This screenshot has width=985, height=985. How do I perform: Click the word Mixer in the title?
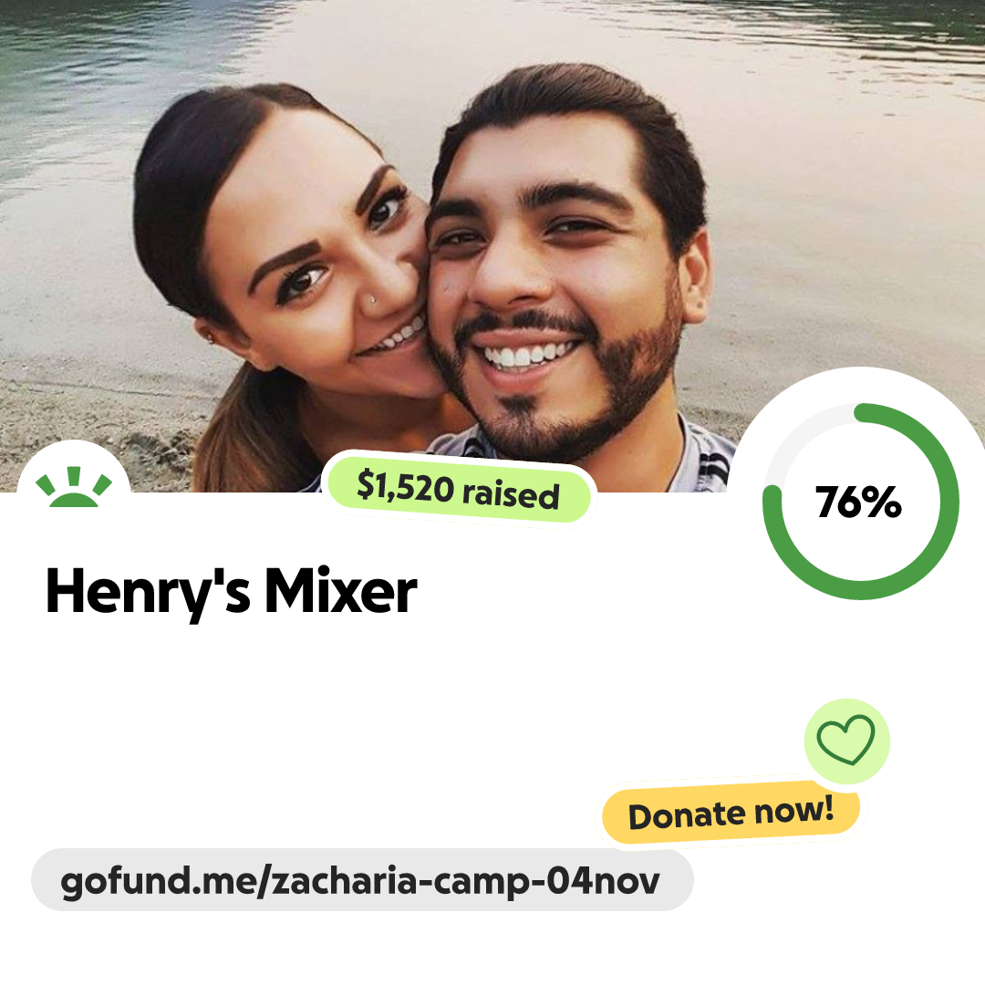[x=340, y=590]
